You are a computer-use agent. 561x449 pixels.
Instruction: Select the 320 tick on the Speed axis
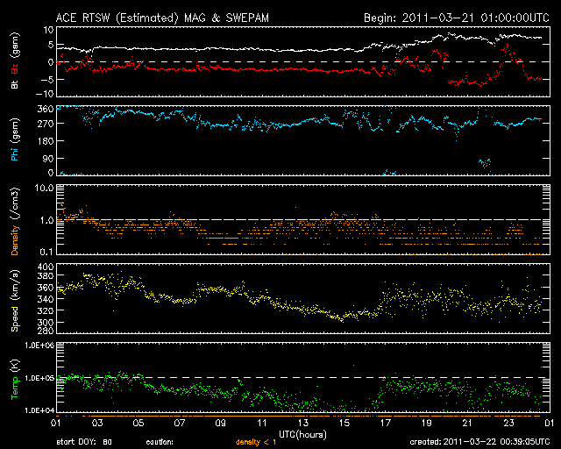(x=46, y=310)
